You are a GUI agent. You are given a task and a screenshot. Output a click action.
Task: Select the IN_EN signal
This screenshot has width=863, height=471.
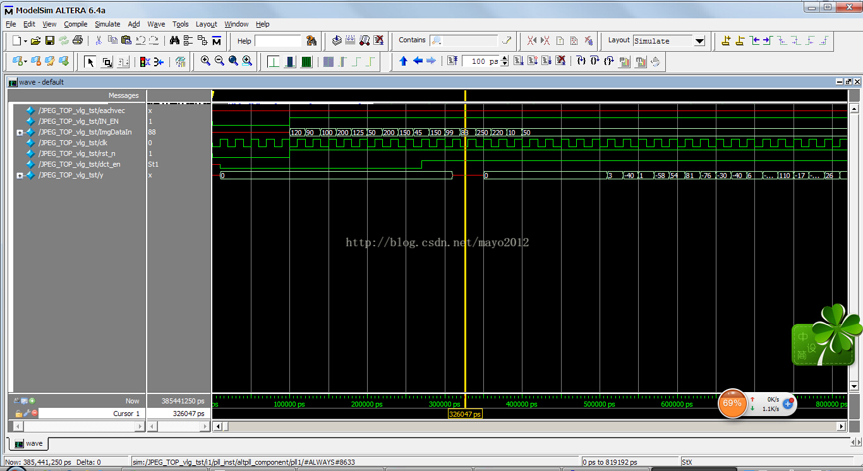pos(78,121)
